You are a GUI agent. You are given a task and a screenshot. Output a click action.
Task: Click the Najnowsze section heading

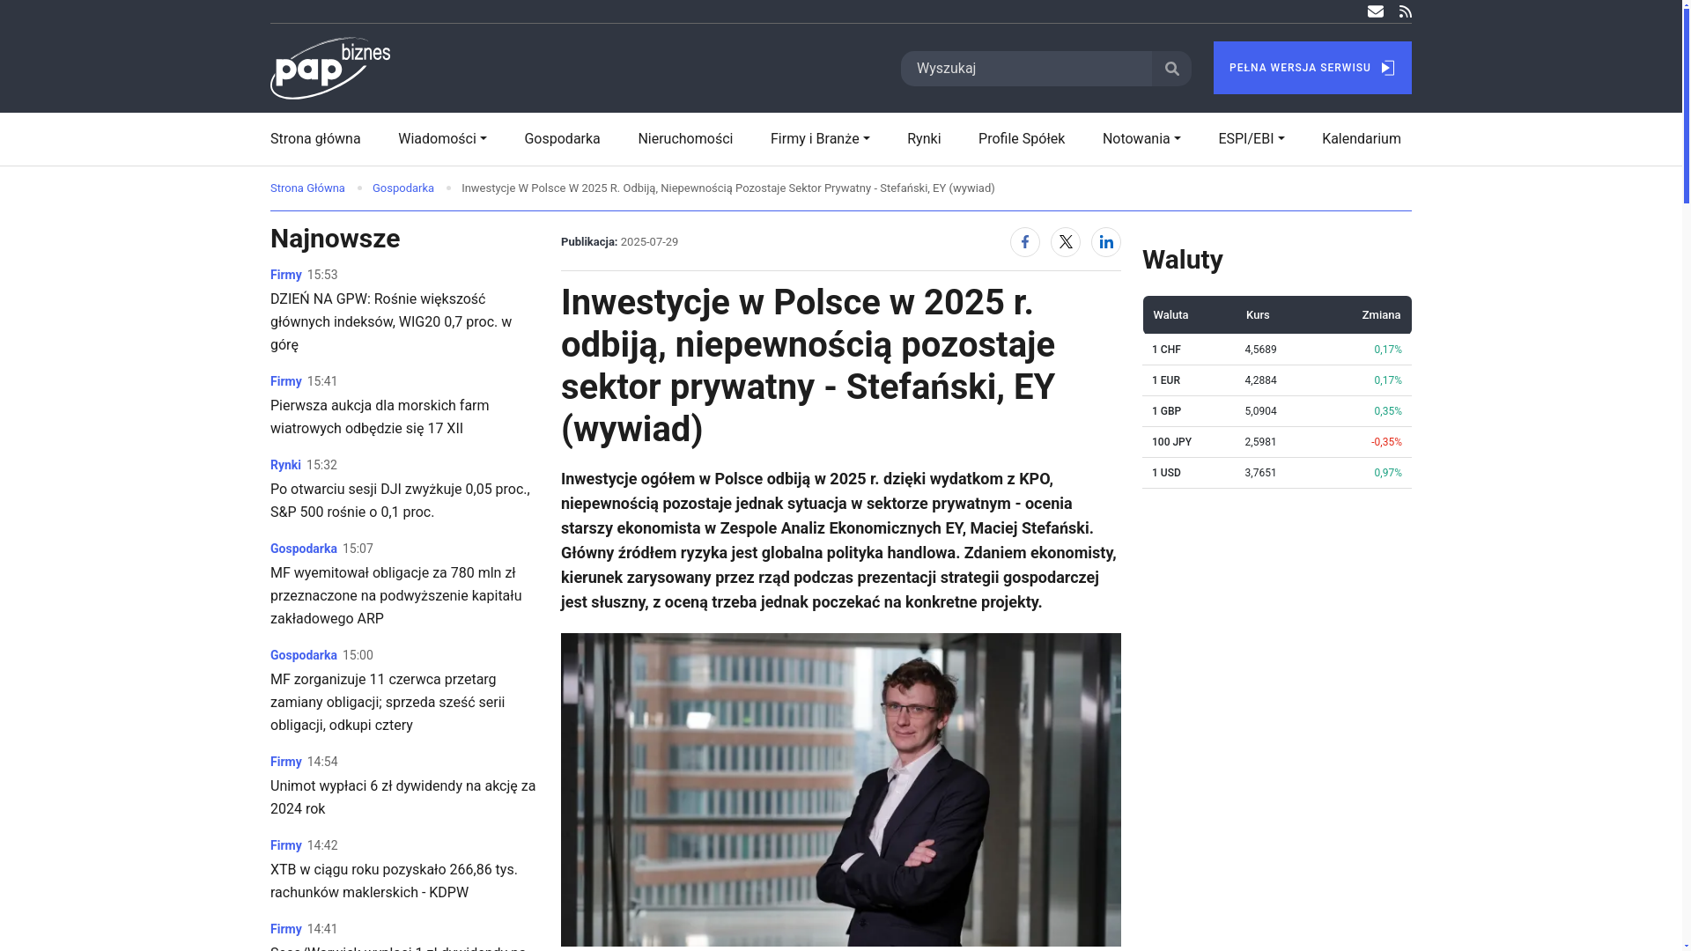(x=335, y=239)
